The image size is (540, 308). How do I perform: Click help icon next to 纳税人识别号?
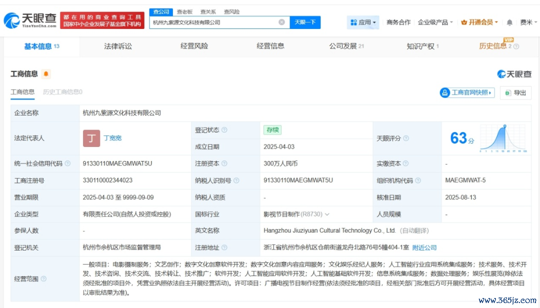point(236,180)
